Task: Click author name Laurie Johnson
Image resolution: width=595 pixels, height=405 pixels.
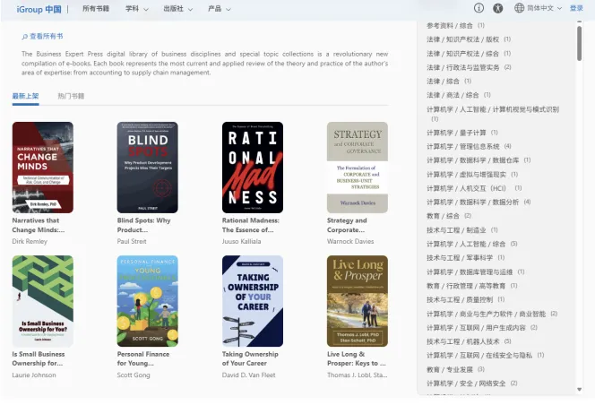Action: (34, 375)
